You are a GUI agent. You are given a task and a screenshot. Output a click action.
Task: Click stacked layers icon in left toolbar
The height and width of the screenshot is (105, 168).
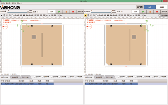pos(61,15)
